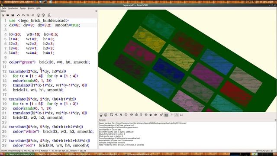The width and height of the screenshot is (277, 156).
Task: Click the New file icon in editor toolbar
Action: [3, 15]
